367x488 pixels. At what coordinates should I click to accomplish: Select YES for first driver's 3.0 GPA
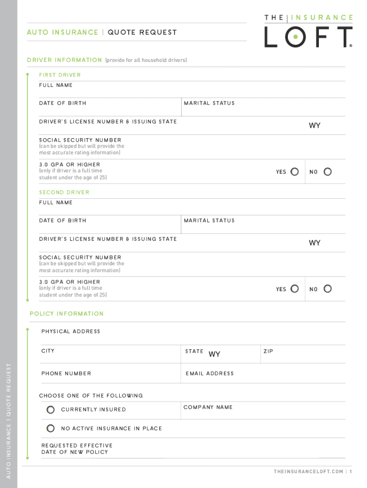295,172
